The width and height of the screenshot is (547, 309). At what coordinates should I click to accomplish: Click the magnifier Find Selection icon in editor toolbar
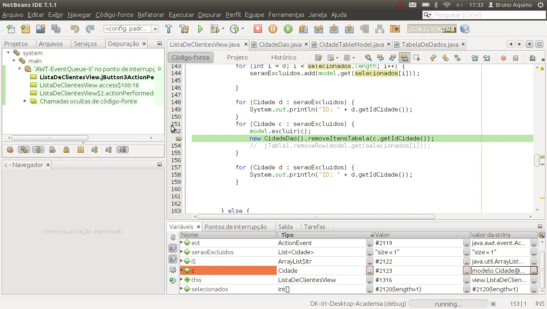(x=368, y=58)
